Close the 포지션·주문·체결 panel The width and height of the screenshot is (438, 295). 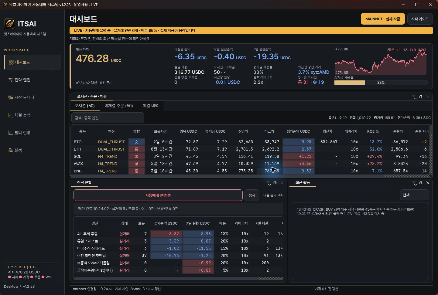(428, 97)
